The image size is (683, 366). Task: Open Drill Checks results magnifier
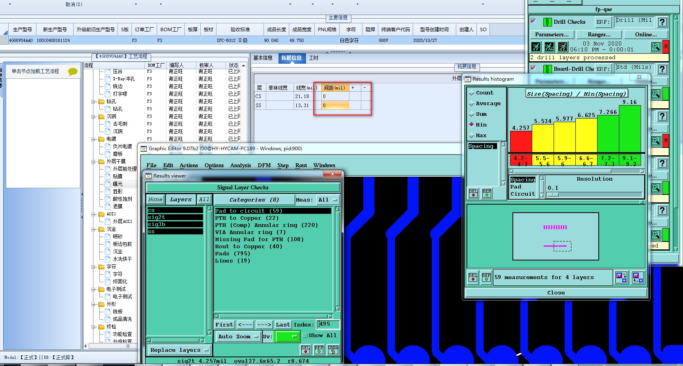(656, 47)
